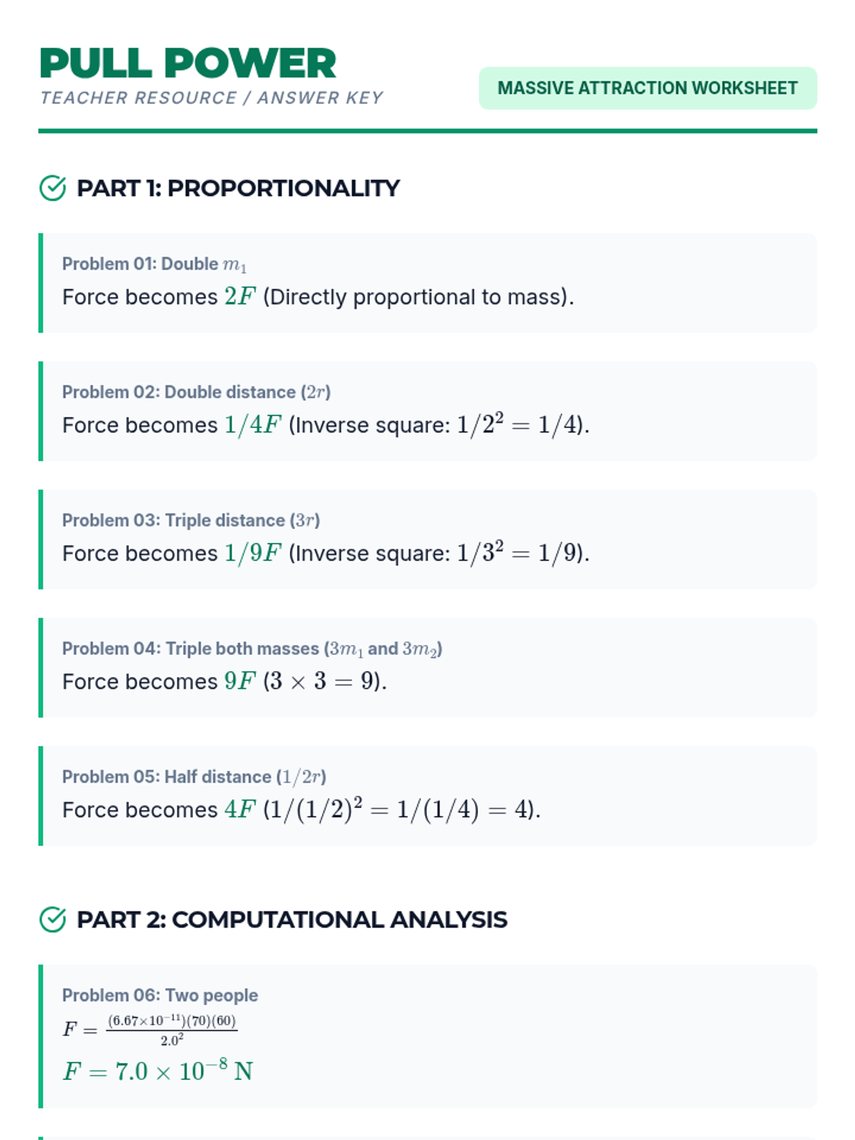Click the final result F = 7.0 × 10⁻⁸ N
855x1140 pixels.
click(157, 1072)
